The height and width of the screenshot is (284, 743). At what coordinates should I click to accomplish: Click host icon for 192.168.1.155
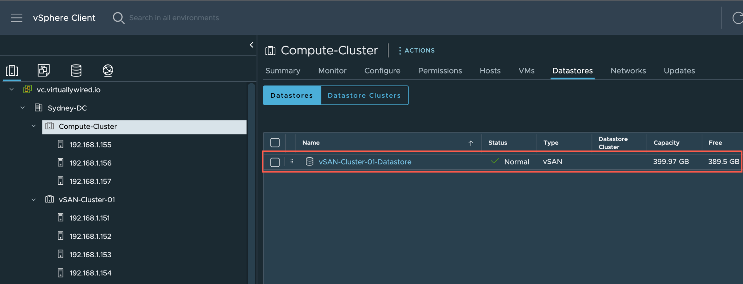pos(61,144)
